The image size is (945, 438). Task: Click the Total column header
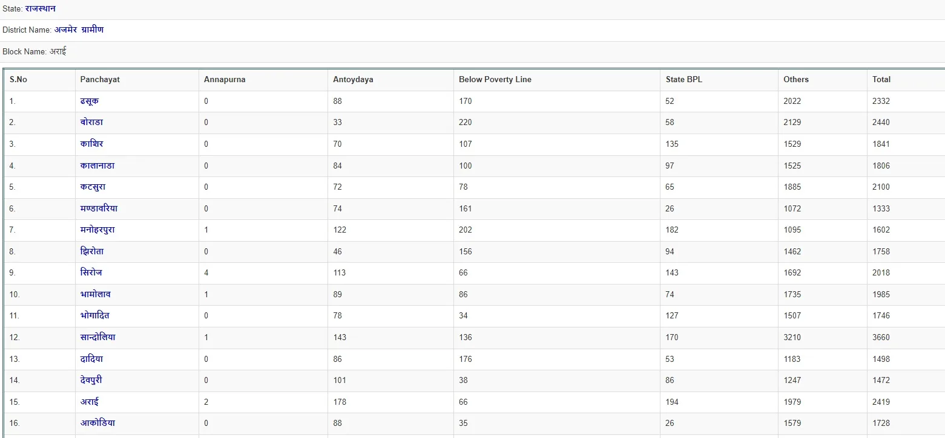tap(881, 79)
